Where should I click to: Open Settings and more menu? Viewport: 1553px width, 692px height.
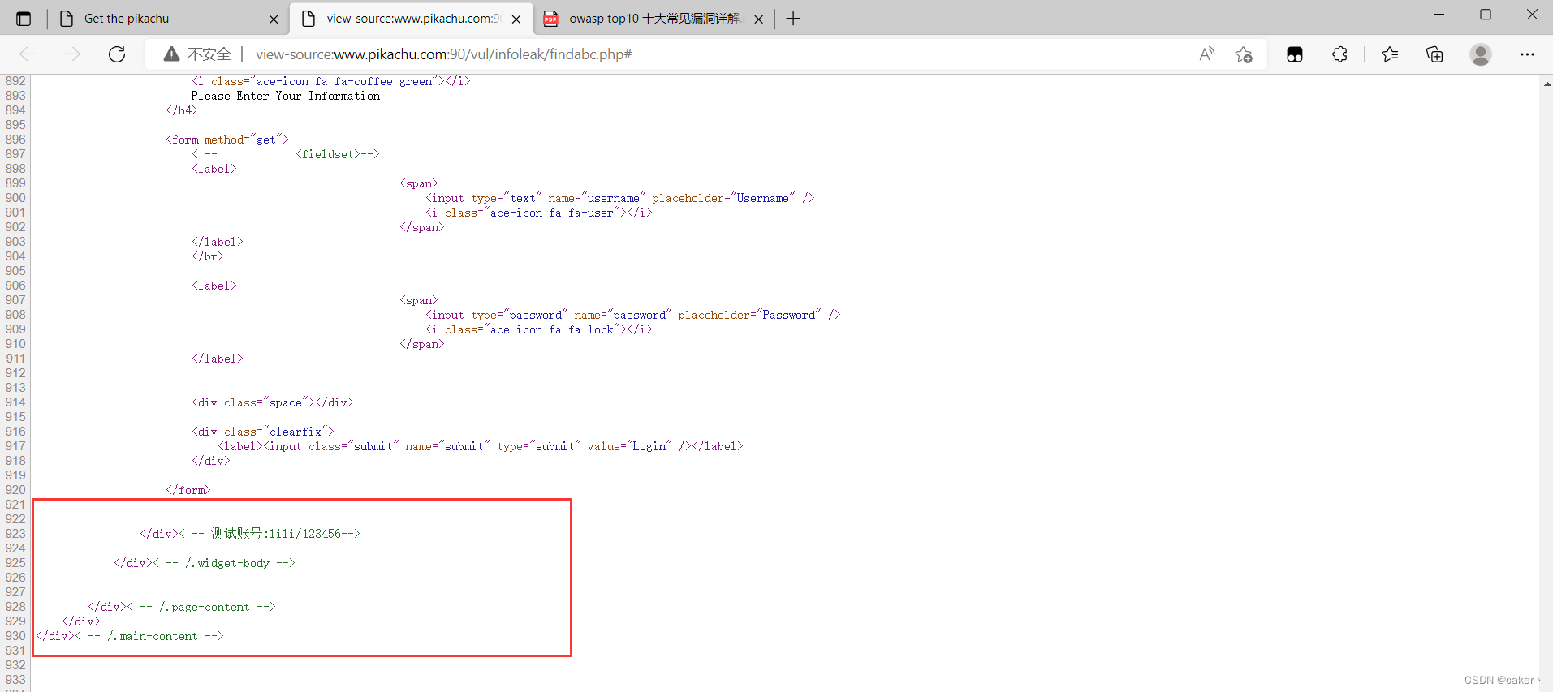(1527, 54)
